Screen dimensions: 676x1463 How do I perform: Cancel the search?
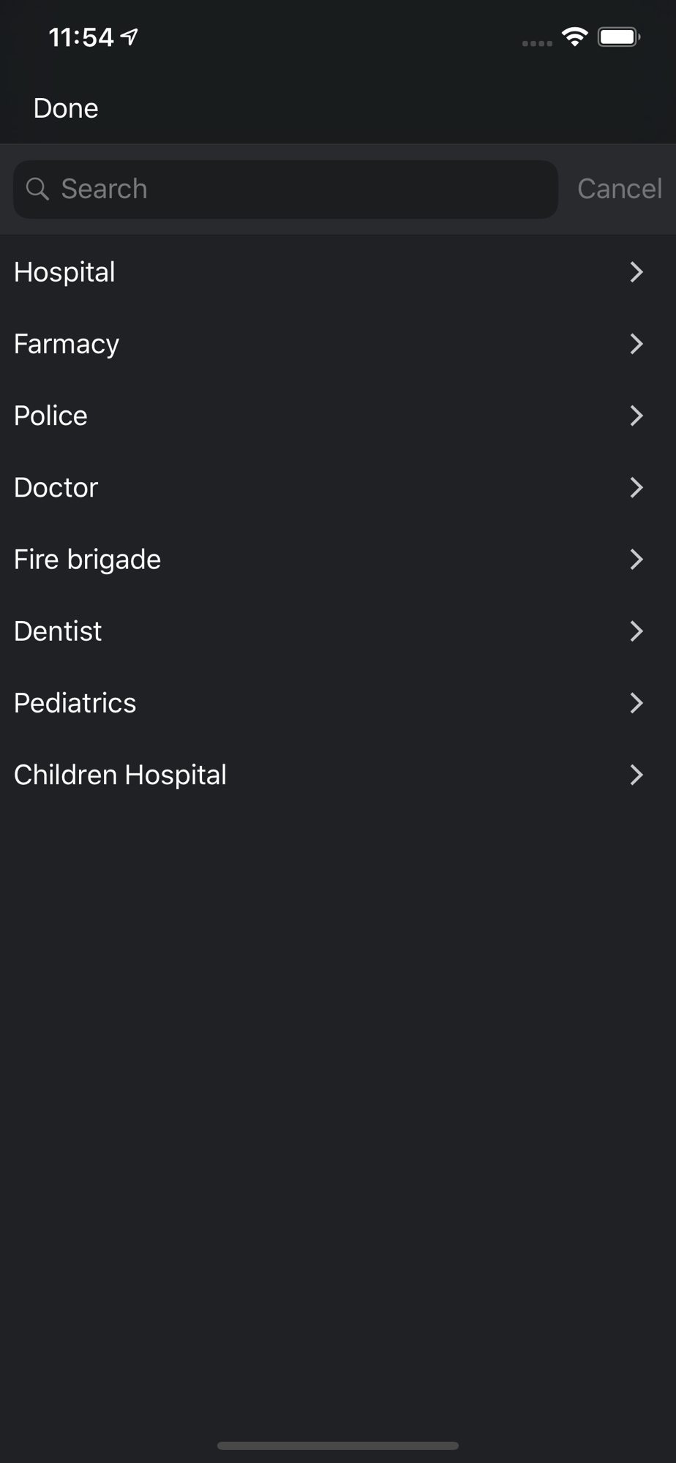point(619,189)
